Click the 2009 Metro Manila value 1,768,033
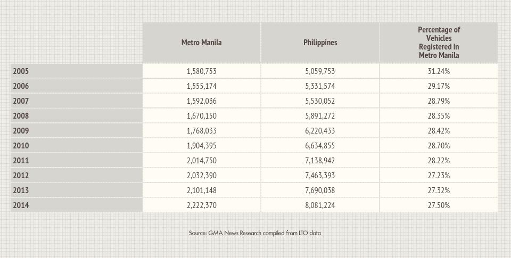Image resolution: width=511 pixels, height=258 pixels. [201, 131]
